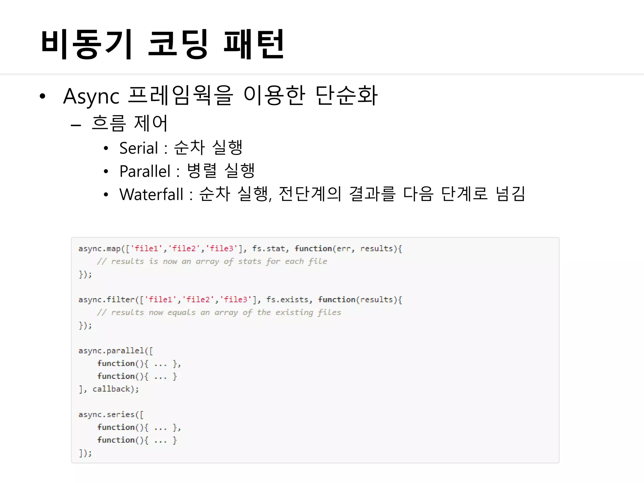The image size is (644, 483).
Task: Click the Waterfall description line
Action: tap(322, 194)
